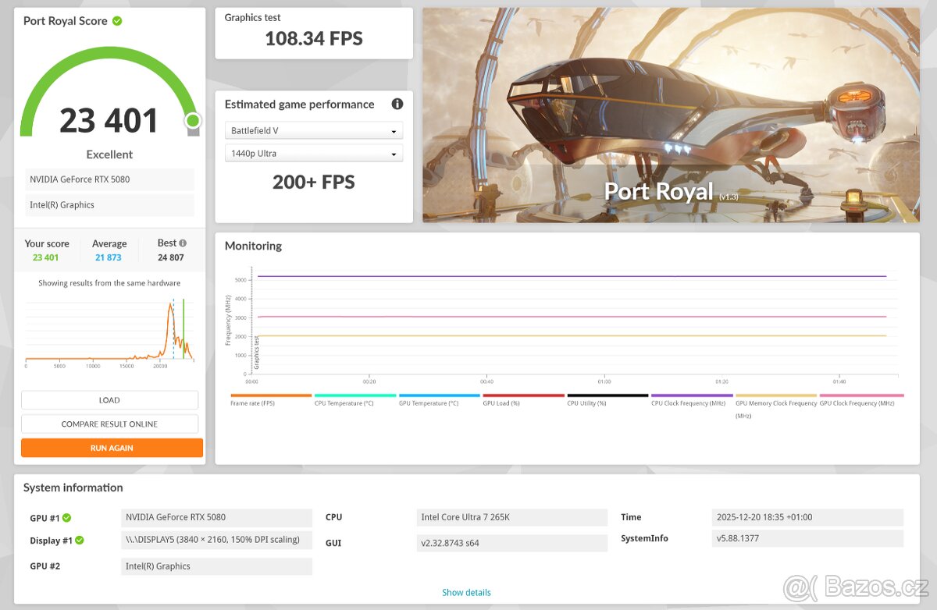
Task: Open the info tooltip beside Estimated game performance
Action: (x=397, y=104)
